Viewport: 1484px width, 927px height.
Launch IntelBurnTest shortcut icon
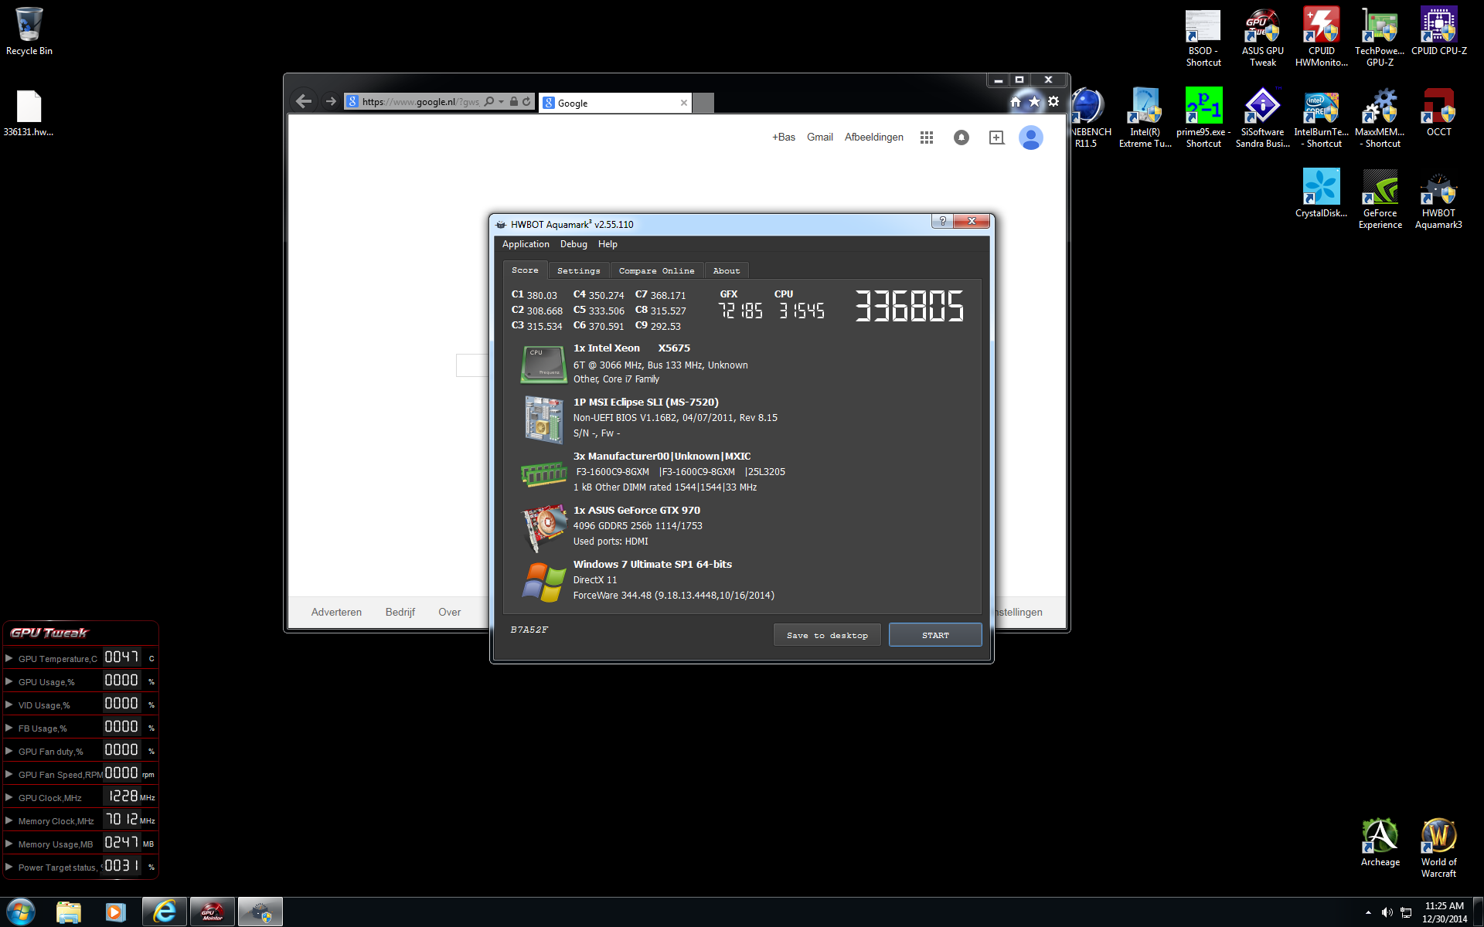pyautogui.click(x=1321, y=117)
